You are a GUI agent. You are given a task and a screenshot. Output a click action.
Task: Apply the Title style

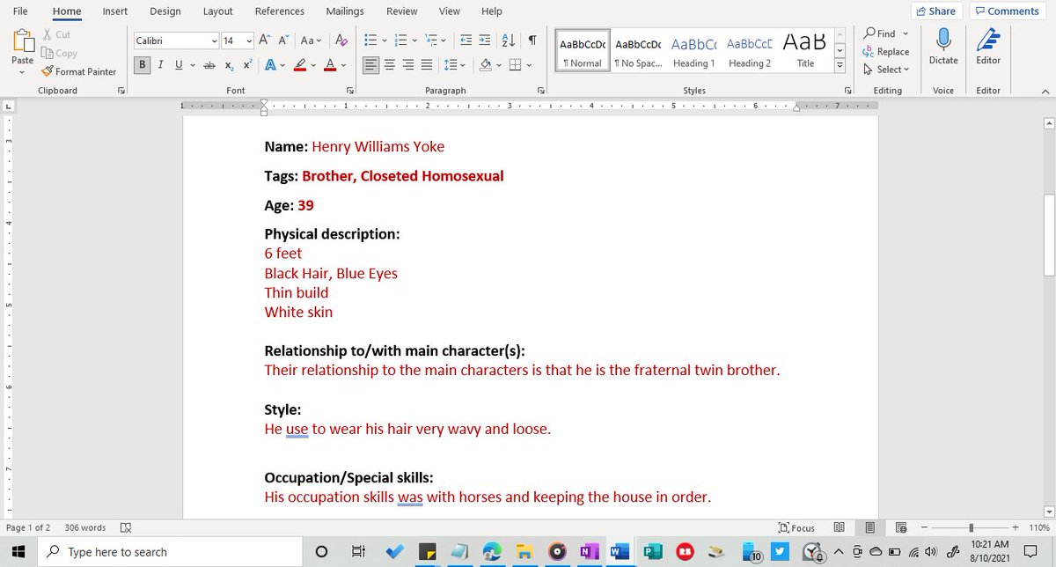pos(805,50)
